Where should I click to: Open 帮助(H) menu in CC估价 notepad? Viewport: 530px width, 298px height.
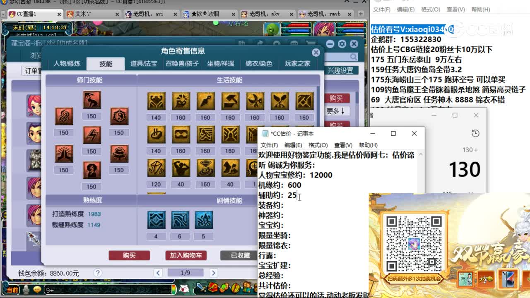368,145
